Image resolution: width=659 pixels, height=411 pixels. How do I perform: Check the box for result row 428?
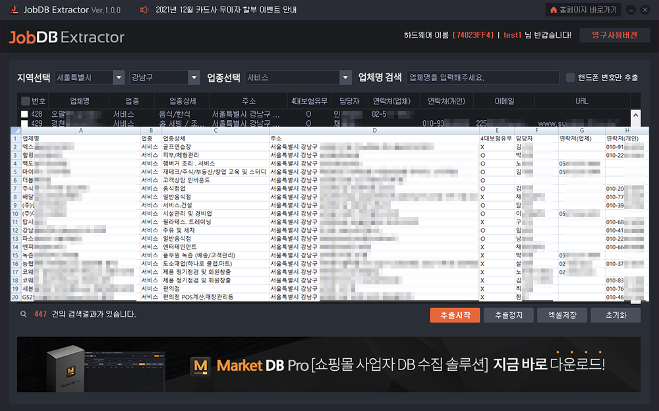click(x=24, y=114)
